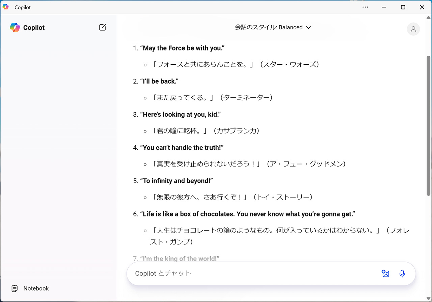Click the Copilot logo in the sidebar
The width and height of the screenshot is (432, 302).
[15, 27]
